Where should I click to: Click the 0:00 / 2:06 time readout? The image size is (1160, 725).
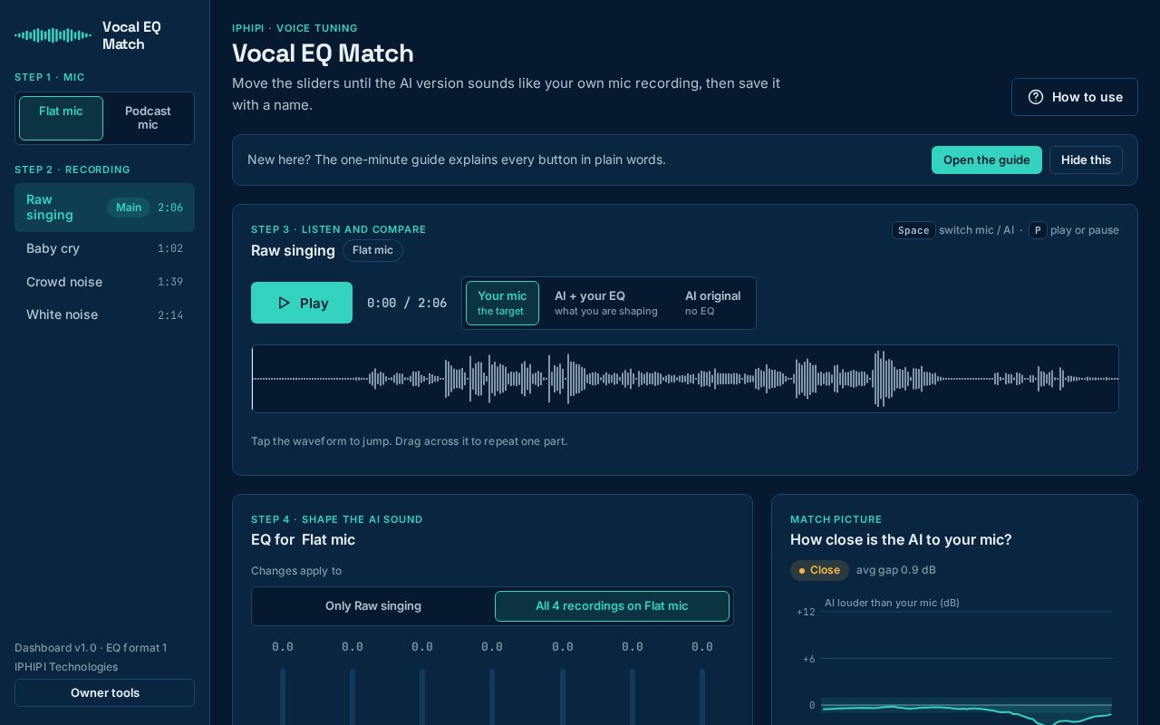point(407,303)
